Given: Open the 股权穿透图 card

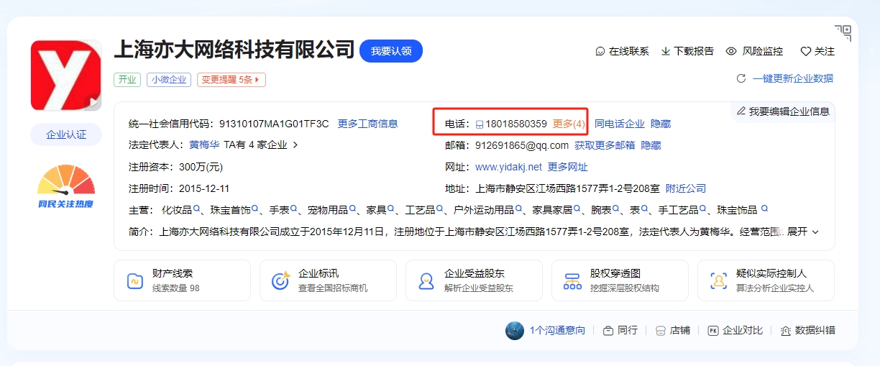Looking at the screenshot, I should coord(620,280).
